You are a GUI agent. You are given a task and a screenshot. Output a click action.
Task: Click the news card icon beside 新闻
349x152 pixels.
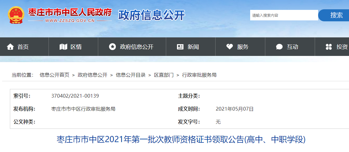tap(180, 47)
